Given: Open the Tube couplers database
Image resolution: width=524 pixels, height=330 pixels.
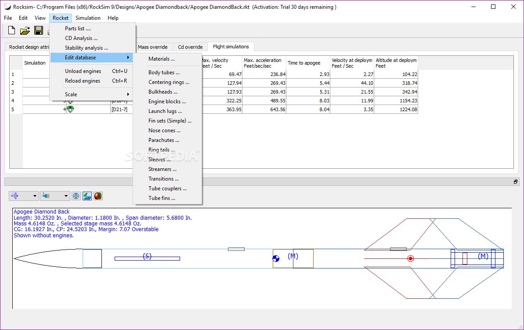Looking at the screenshot, I should [167, 189].
